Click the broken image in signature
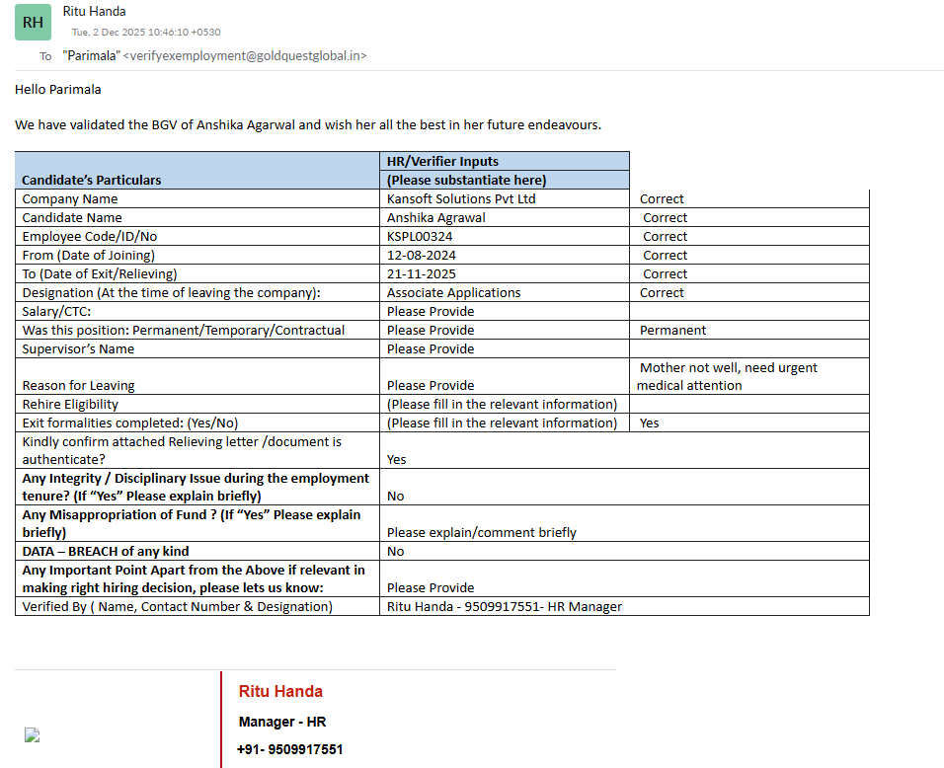 32,734
